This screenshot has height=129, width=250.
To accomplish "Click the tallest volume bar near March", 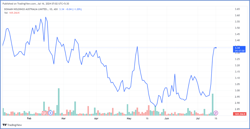I will click(59, 102).
